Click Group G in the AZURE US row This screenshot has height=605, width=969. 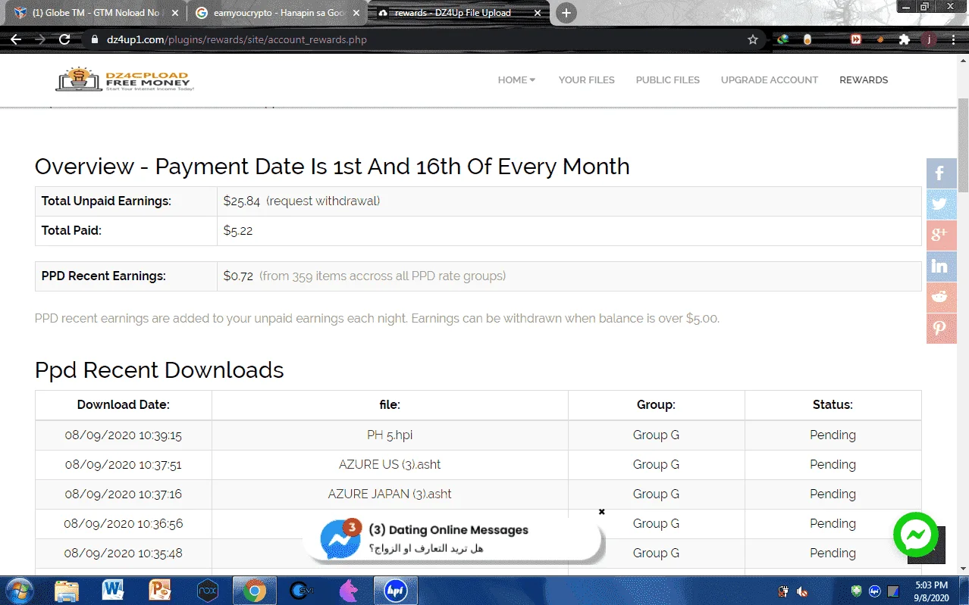tap(656, 464)
